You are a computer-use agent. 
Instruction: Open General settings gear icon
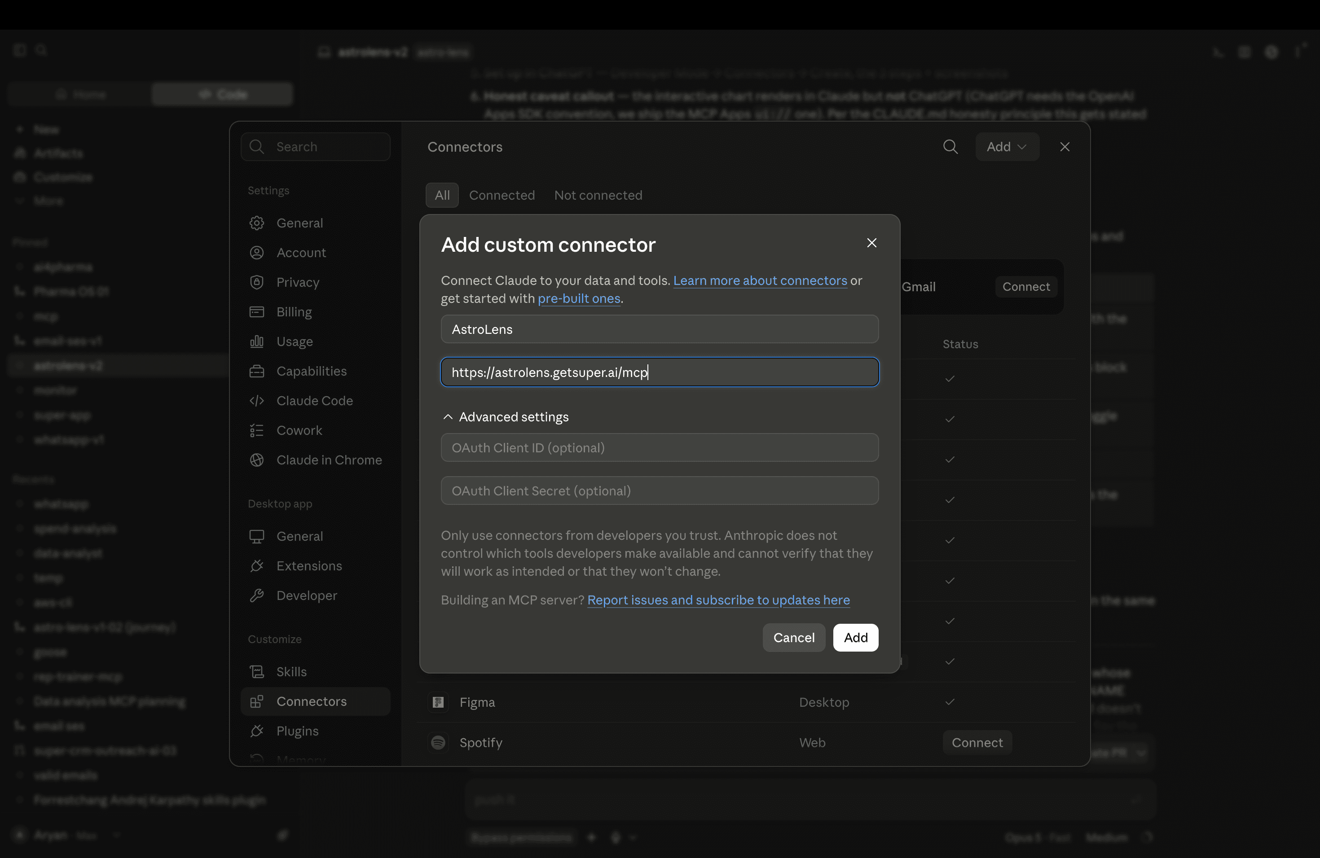point(256,223)
